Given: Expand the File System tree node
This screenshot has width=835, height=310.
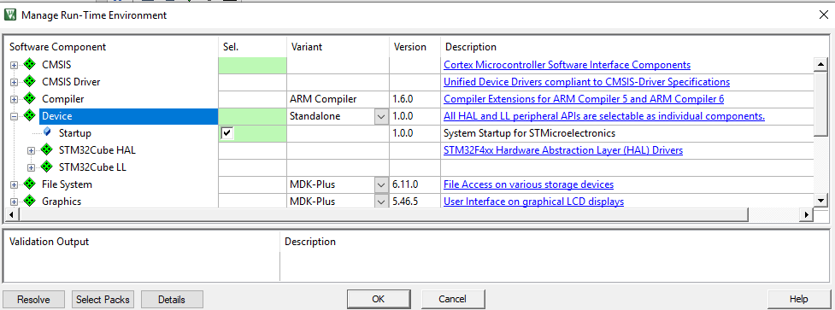Looking at the screenshot, I should point(14,184).
